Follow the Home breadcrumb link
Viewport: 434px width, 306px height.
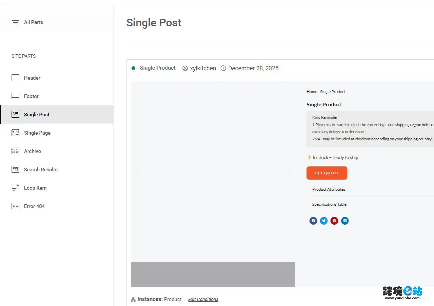pyautogui.click(x=312, y=92)
